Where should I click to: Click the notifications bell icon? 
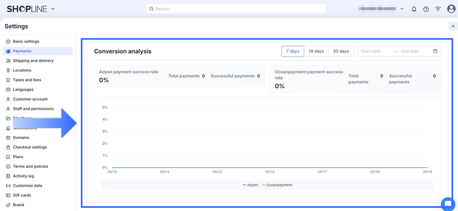[414, 9]
